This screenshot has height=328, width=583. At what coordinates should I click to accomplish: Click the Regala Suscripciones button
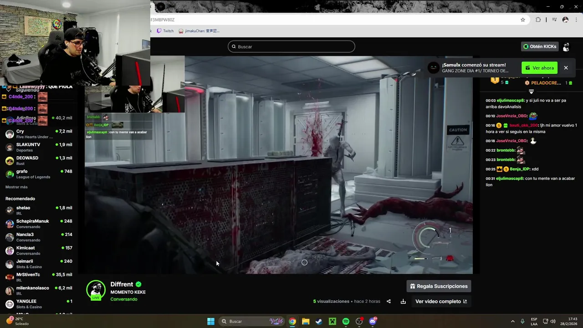439,286
